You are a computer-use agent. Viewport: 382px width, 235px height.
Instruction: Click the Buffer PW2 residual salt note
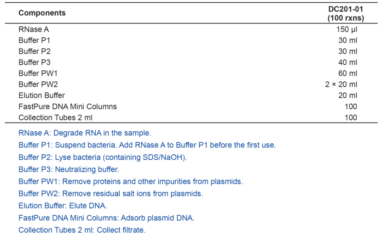pos(111,194)
